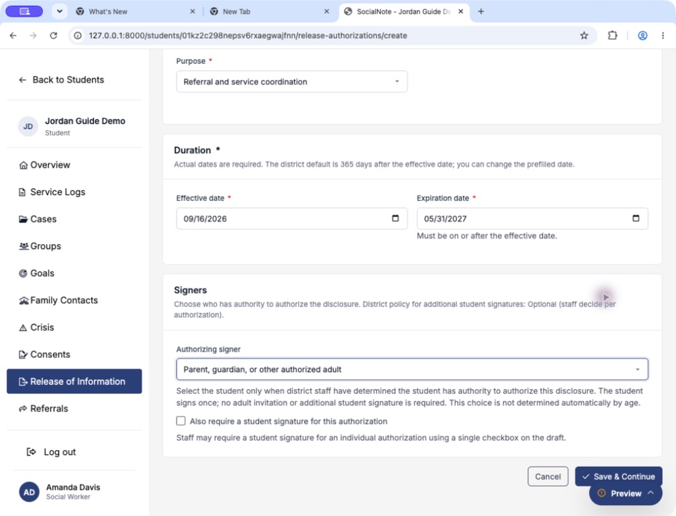Click the Service Logs document icon

click(x=22, y=192)
